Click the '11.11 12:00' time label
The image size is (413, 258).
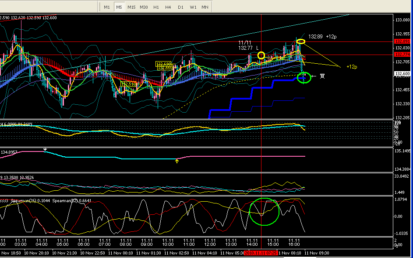(210, 242)
